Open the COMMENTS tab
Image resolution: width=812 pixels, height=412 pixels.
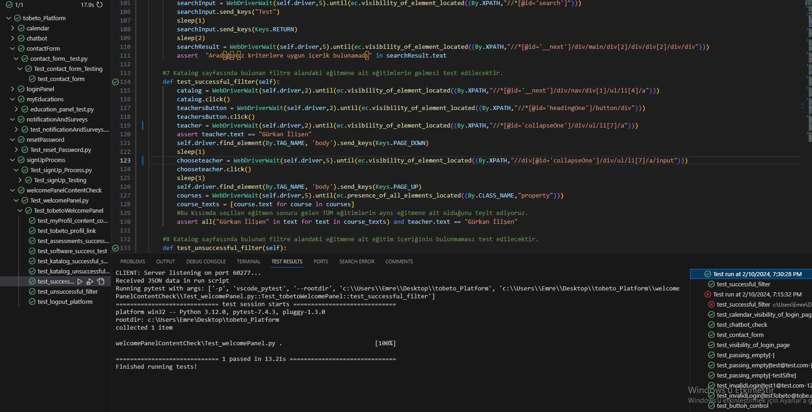point(399,261)
